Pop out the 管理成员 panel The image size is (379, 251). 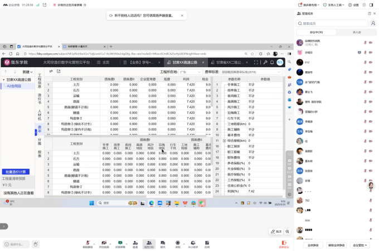tap(369, 13)
